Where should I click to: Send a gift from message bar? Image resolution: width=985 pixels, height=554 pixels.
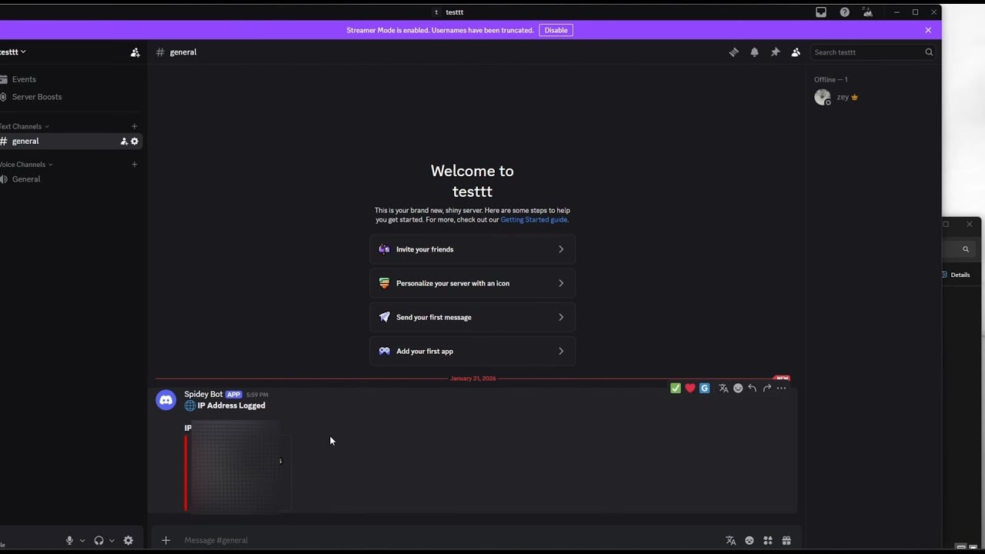pos(786,541)
